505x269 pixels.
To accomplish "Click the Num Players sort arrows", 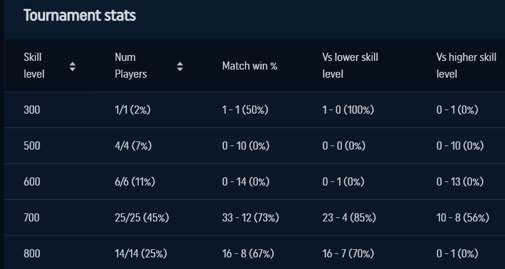I will (180, 66).
